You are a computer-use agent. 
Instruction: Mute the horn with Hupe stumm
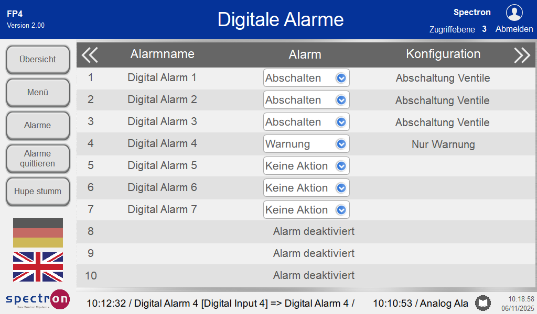pos(38,192)
